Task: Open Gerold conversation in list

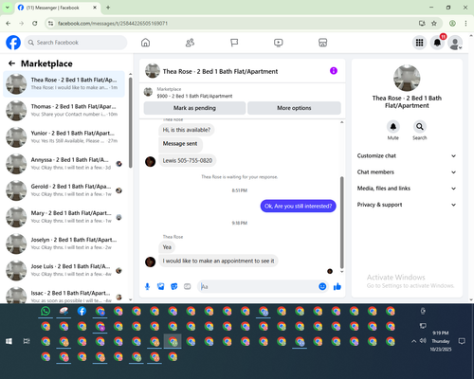Action: pyautogui.click(x=64, y=190)
